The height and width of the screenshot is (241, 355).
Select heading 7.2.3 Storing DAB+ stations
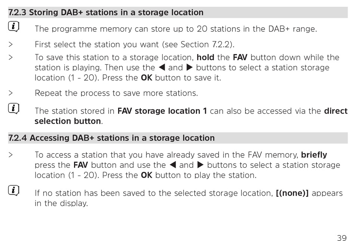click(106, 12)
